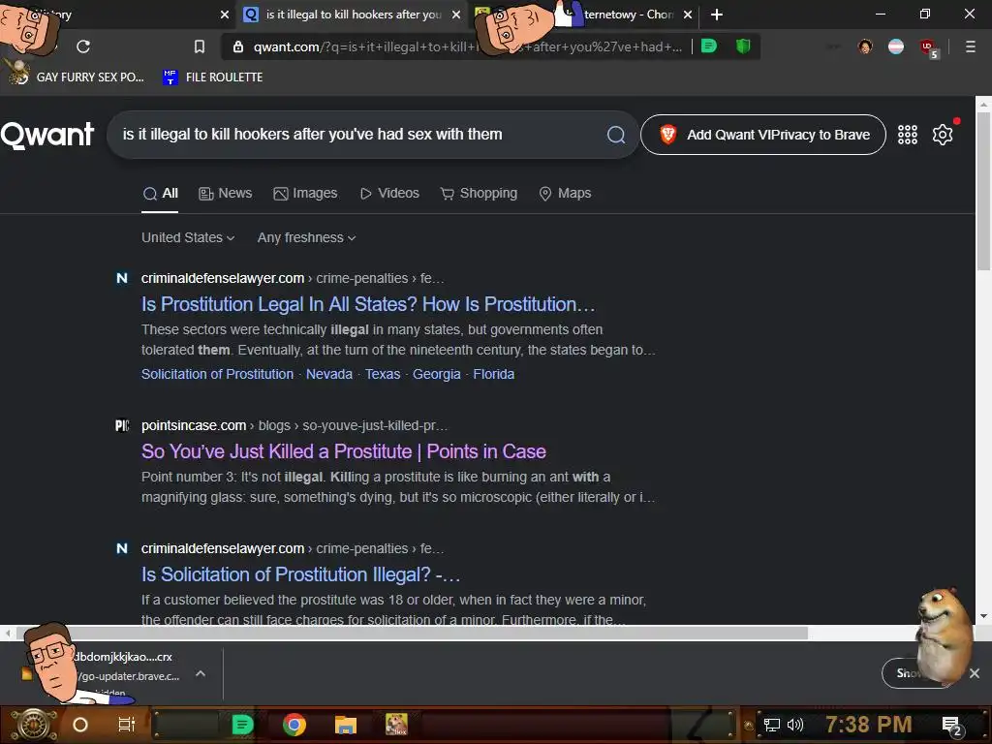992x744 pixels.
Task: Click the scroll-down arrow of vertical scrollbar
Action: 983,616
